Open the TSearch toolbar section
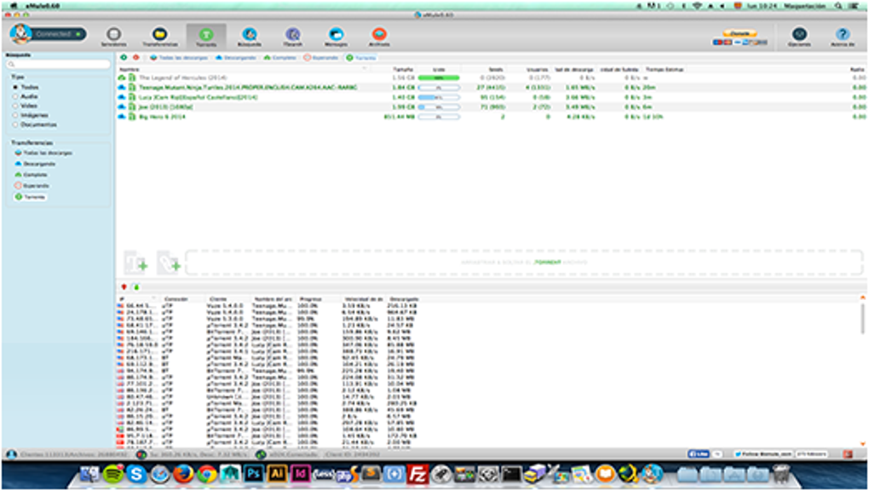869x496 pixels. pos(292,37)
